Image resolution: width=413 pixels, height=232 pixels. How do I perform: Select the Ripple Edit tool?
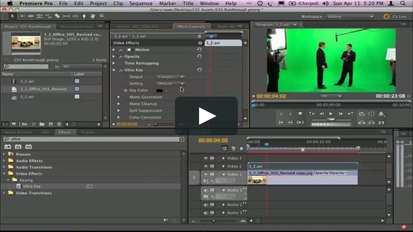[30, 16]
